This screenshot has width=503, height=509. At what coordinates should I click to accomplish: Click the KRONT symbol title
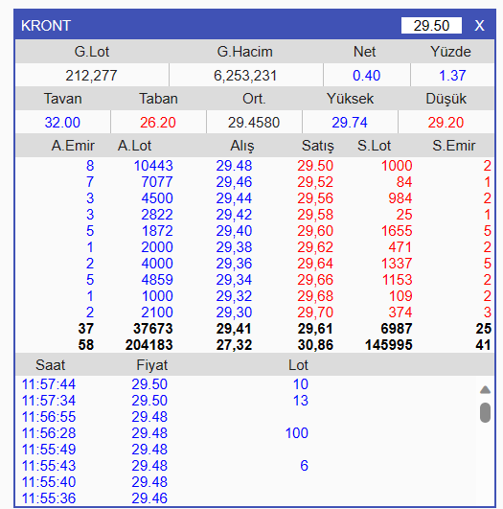point(46,26)
